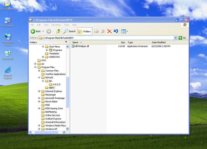Image resolution: width=207 pixels, height=149 pixels.
Task: Expand the Movie Maker node
Action: pos(39,101)
